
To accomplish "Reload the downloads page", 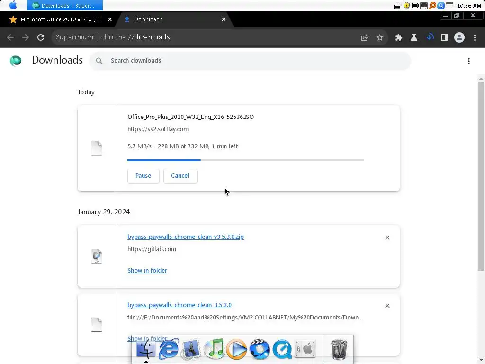I will tap(41, 37).
